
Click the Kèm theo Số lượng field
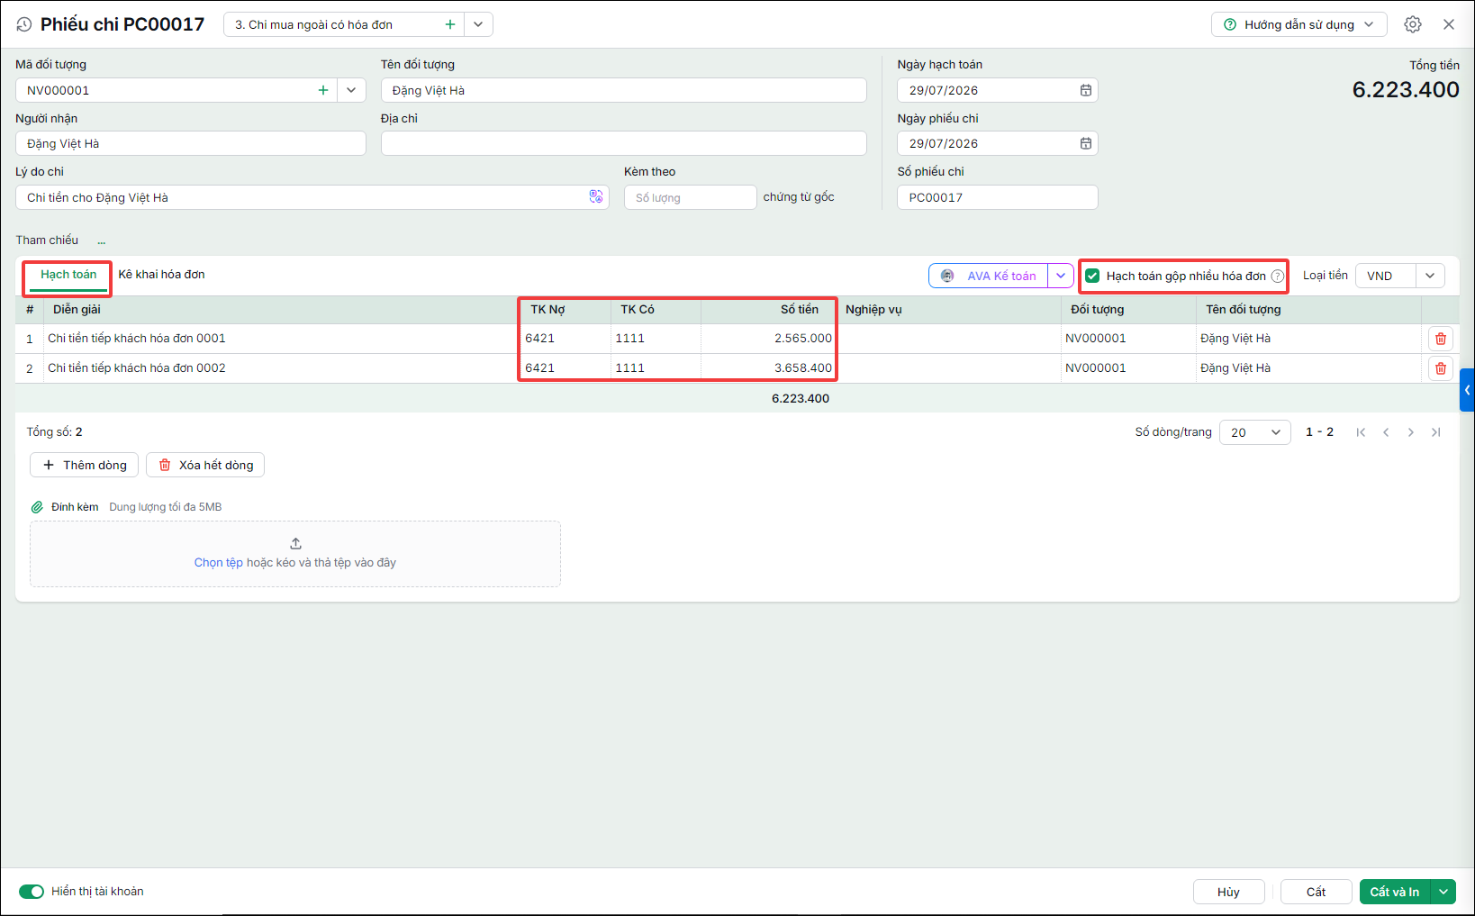[x=690, y=197]
